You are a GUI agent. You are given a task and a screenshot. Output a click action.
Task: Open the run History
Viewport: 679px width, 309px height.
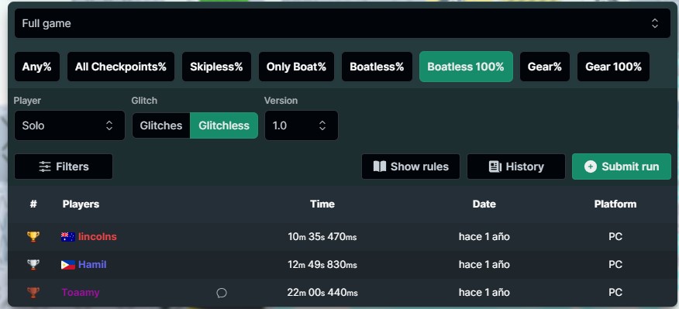click(x=516, y=167)
